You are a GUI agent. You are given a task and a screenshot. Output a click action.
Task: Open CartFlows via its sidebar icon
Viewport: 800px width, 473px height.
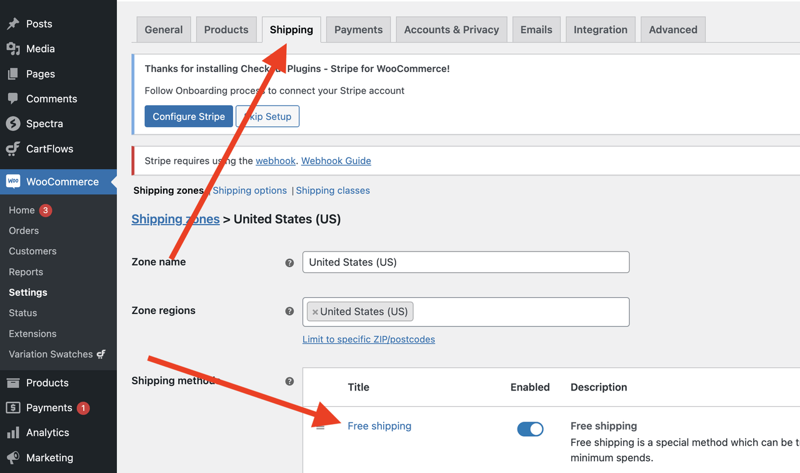[12, 149]
